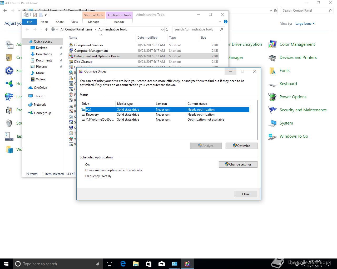Open Component Services shortcut icon
This screenshot has width=337, height=269.
(71, 45)
